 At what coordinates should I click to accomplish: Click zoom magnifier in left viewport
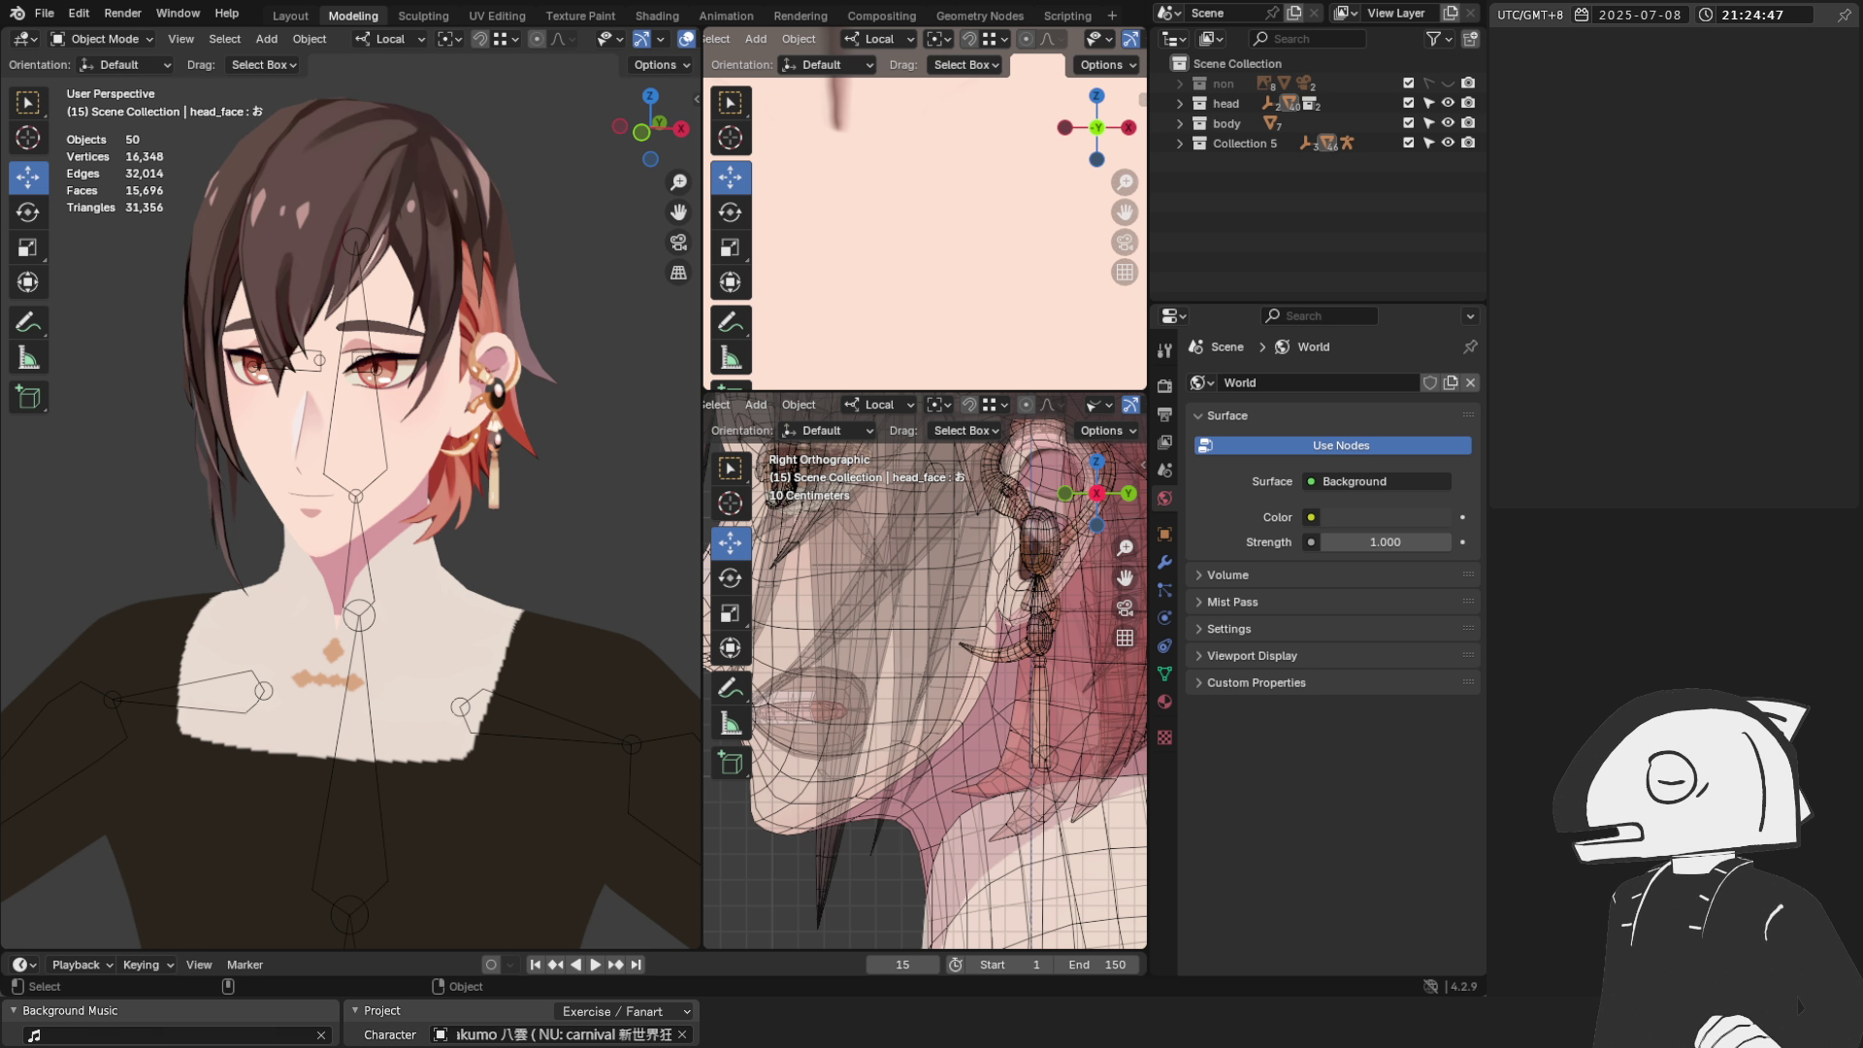(679, 182)
